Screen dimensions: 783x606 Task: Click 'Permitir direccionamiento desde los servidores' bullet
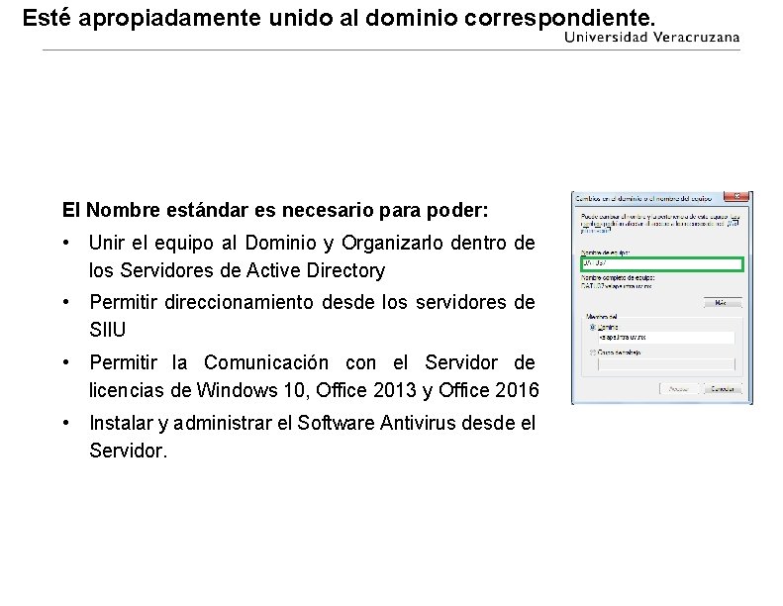tap(312, 316)
